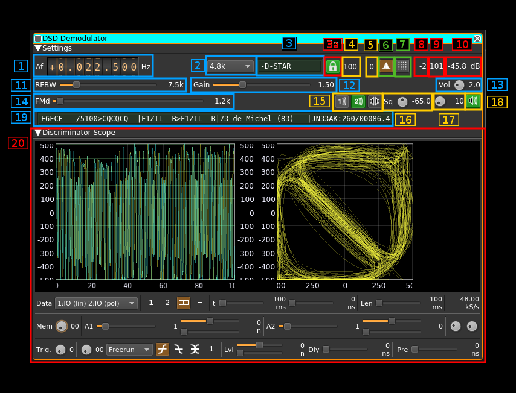This screenshot has height=393, width=516.
Task: Click the FMd deviation slider handle
Action: 60,101
